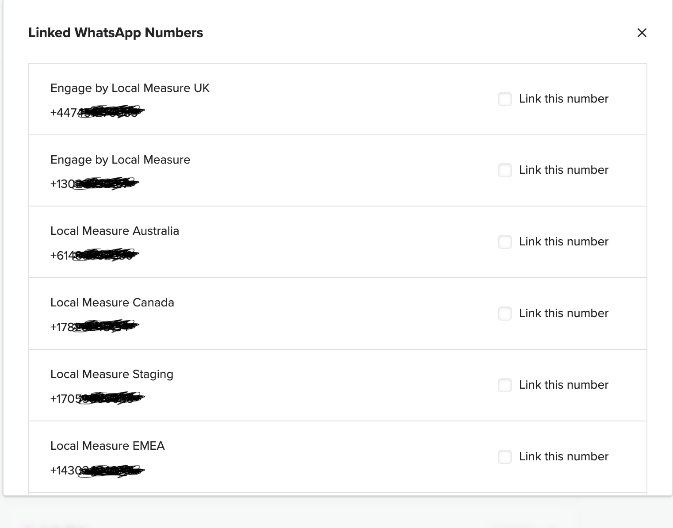Click "Link this number" text for Staging
673x528 pixels.
tap(563, 385)
